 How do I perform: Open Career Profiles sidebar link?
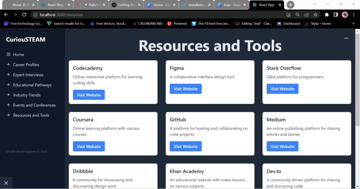pos(26,65)
